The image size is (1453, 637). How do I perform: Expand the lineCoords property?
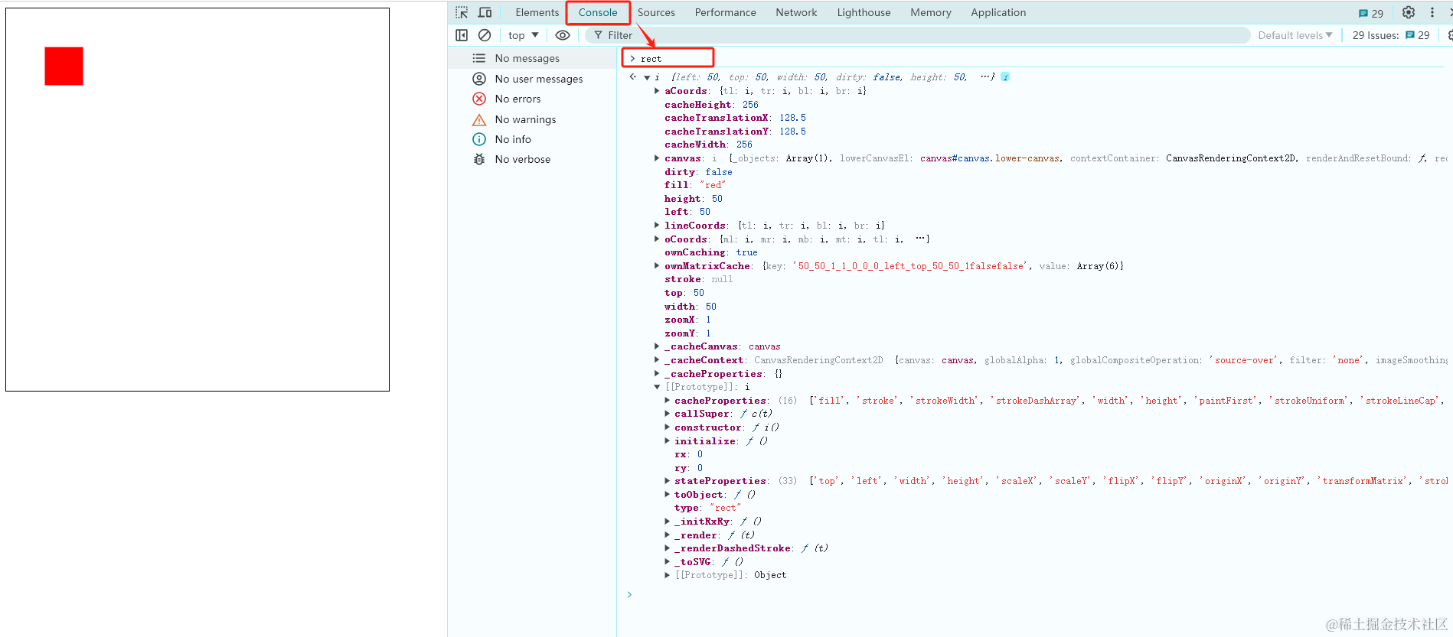pos(657,226)
